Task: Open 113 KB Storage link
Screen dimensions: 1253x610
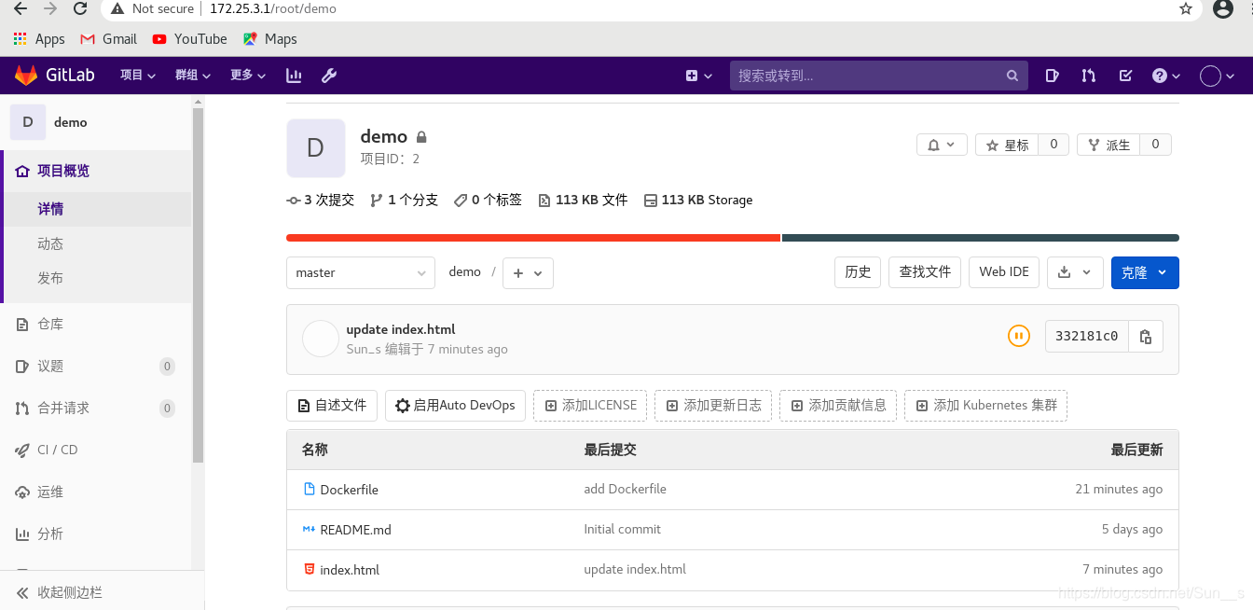Action: (698, 200)
